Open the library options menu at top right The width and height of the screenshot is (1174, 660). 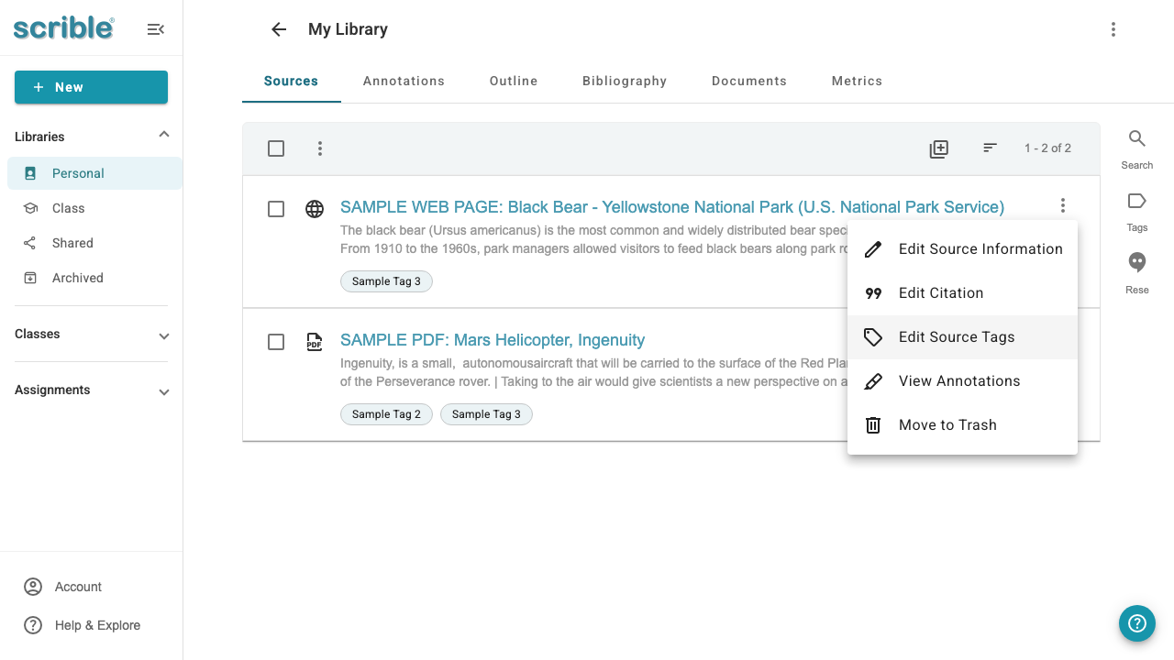coord(1113,29)
